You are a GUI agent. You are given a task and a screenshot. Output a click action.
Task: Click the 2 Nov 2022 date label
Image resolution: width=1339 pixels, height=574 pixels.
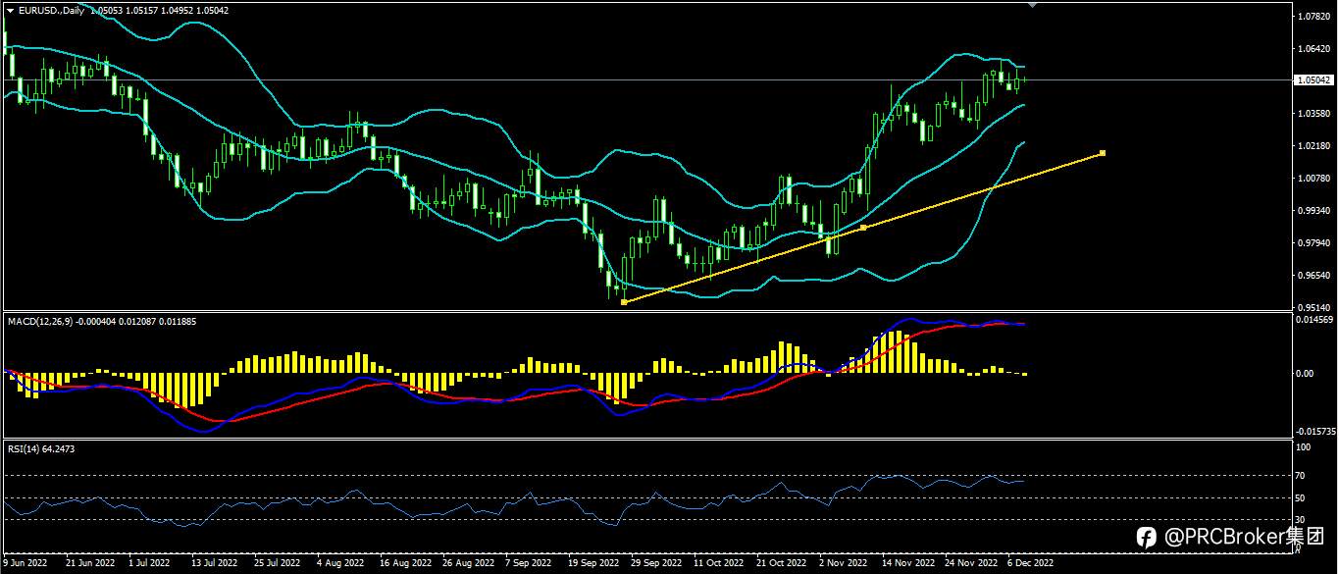(x=845, y=564)
